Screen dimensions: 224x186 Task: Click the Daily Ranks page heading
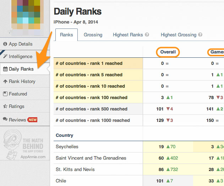[78, 11]
